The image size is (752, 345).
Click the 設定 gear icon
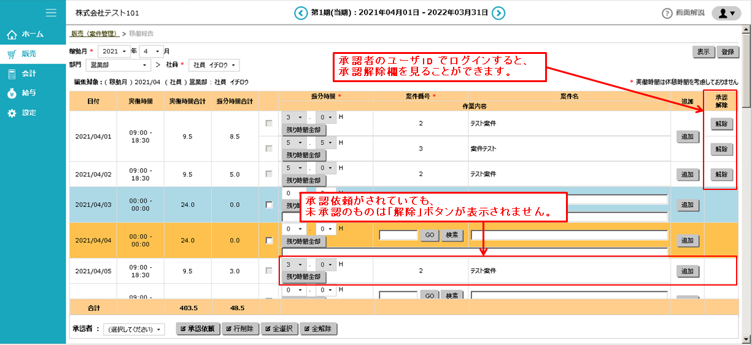(12, 113)
